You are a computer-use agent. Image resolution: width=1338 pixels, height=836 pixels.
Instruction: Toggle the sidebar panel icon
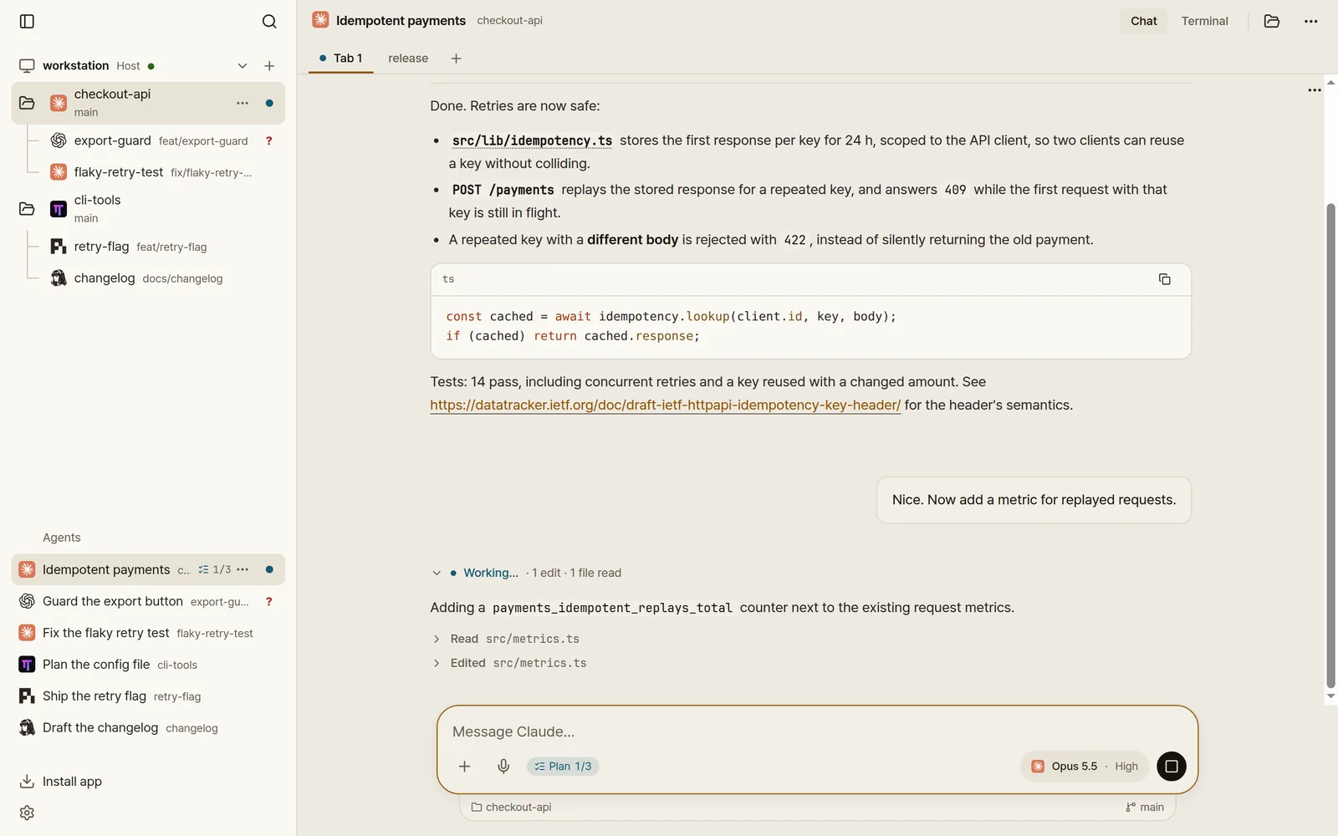tap(27, 21)
